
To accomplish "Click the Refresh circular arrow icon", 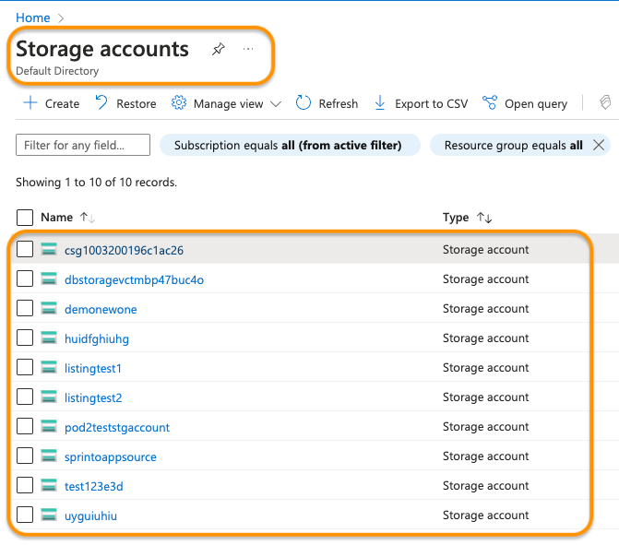I will [304, 103].
